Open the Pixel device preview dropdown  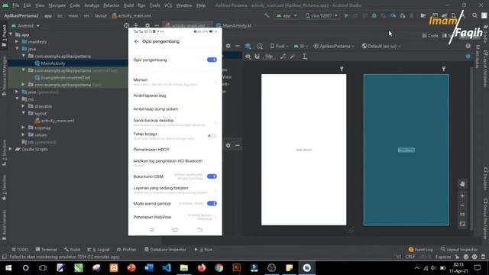(x=279, y=46)
